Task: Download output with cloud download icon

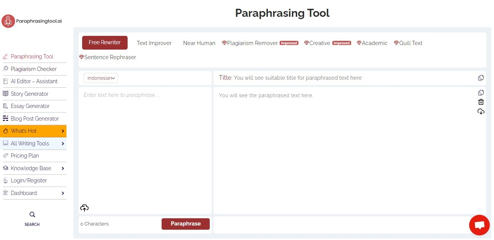Action: 481,111
